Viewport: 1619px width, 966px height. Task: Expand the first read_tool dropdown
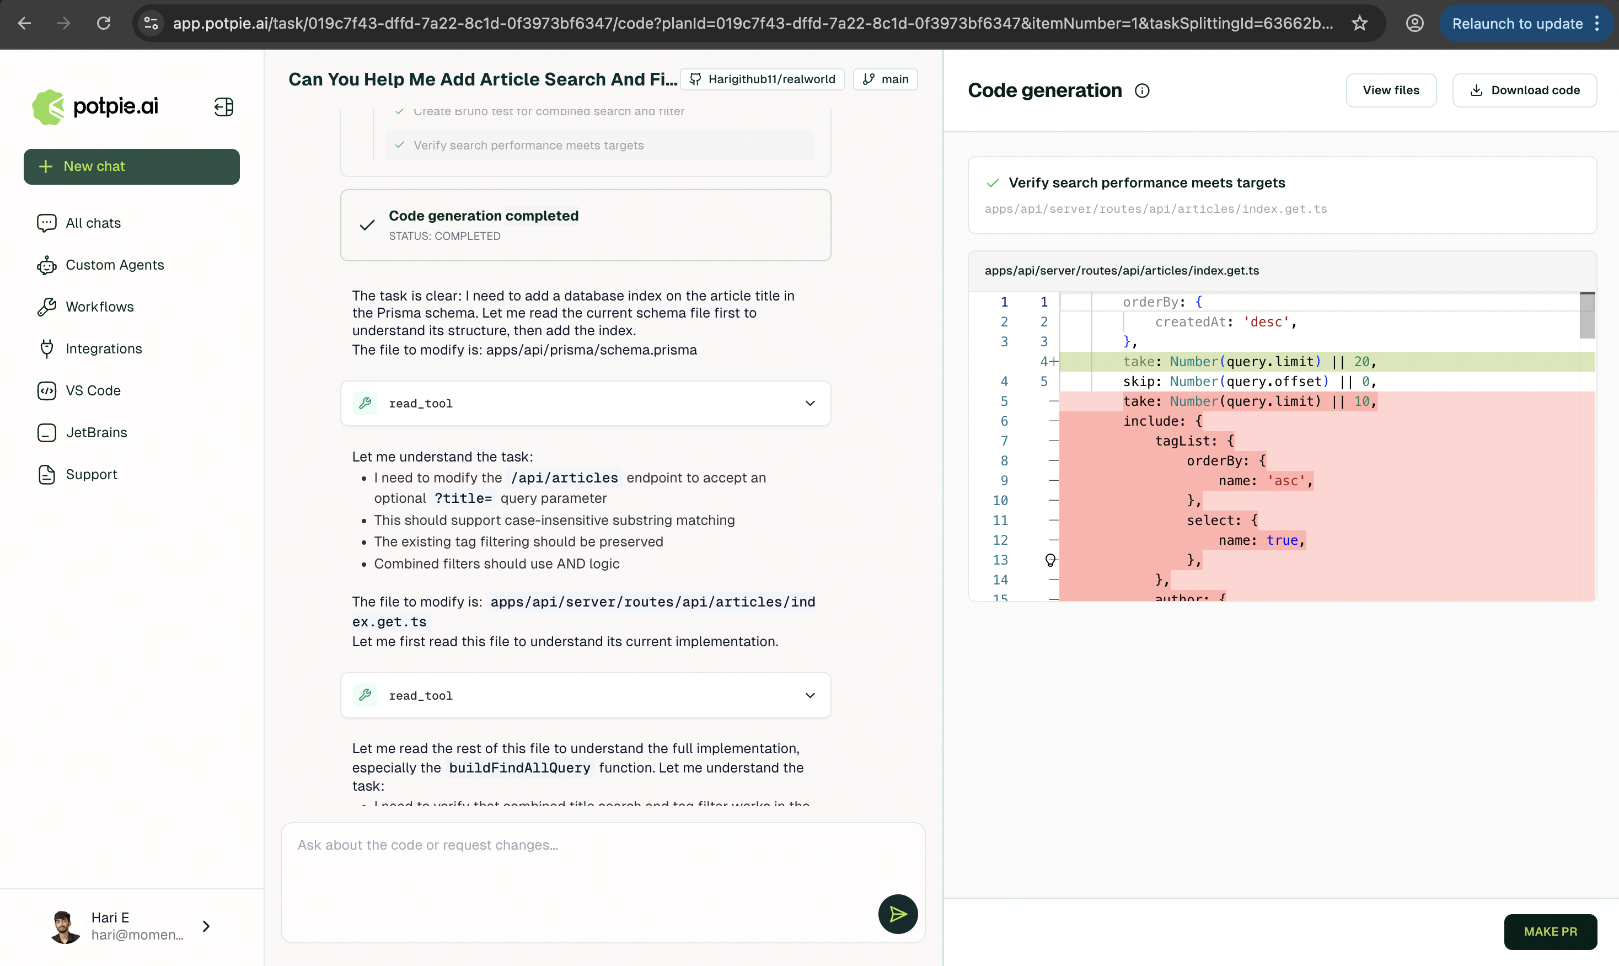tap(810, 404)
